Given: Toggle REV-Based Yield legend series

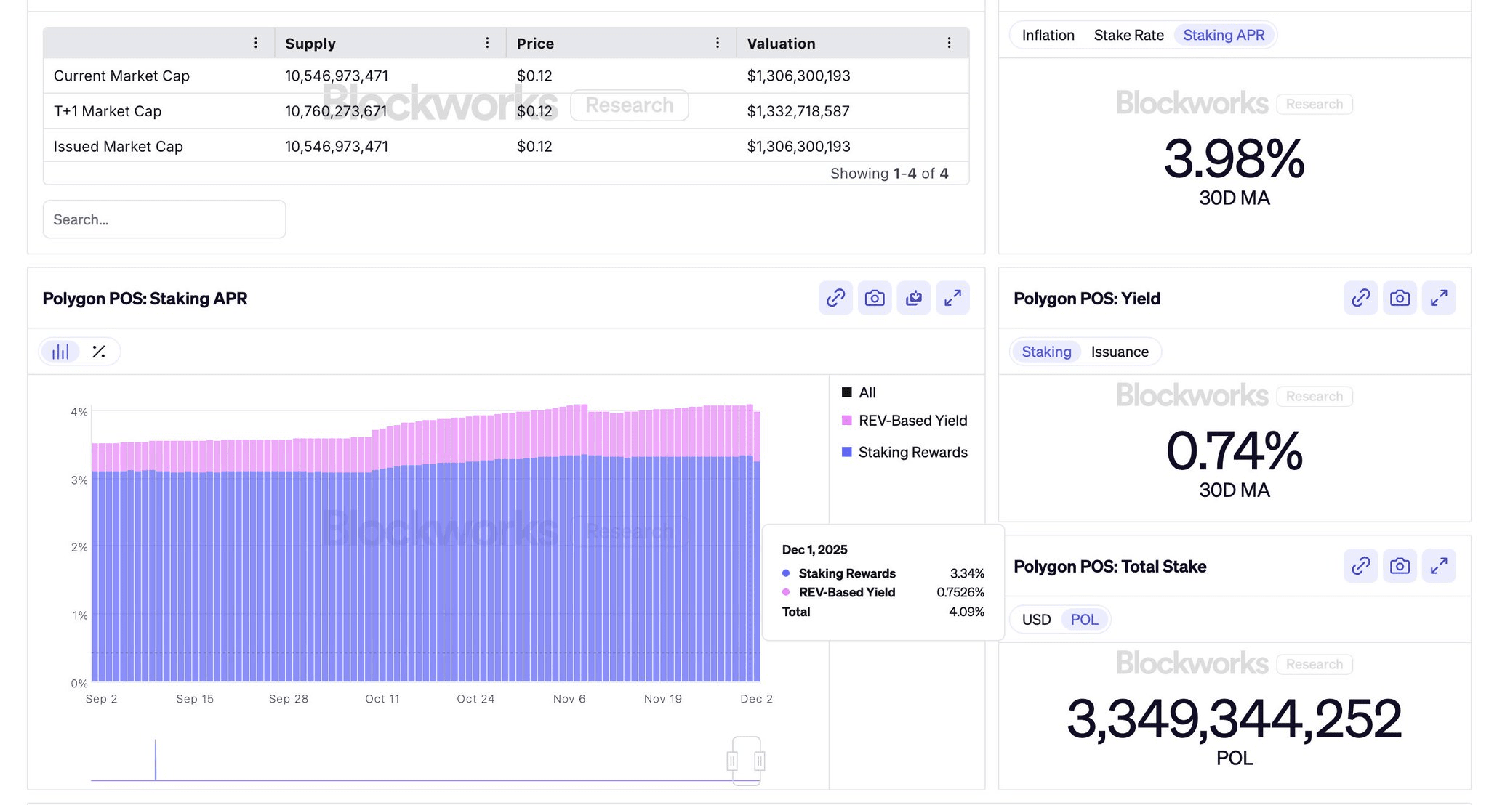Looking at the screenshot, I should (x=912, y=421).
